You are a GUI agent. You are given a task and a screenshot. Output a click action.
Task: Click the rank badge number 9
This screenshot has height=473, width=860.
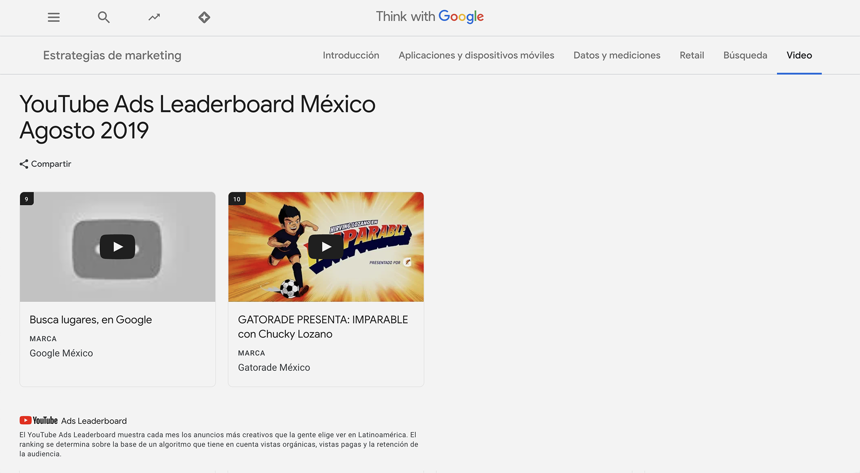click(27, 199)
